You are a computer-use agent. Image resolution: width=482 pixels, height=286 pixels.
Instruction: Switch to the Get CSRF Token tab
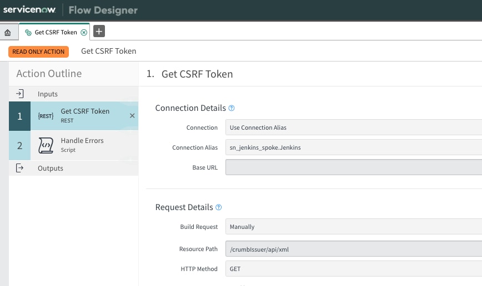56,32
